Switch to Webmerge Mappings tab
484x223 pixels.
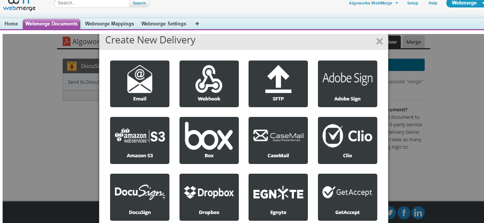[109, 24]
